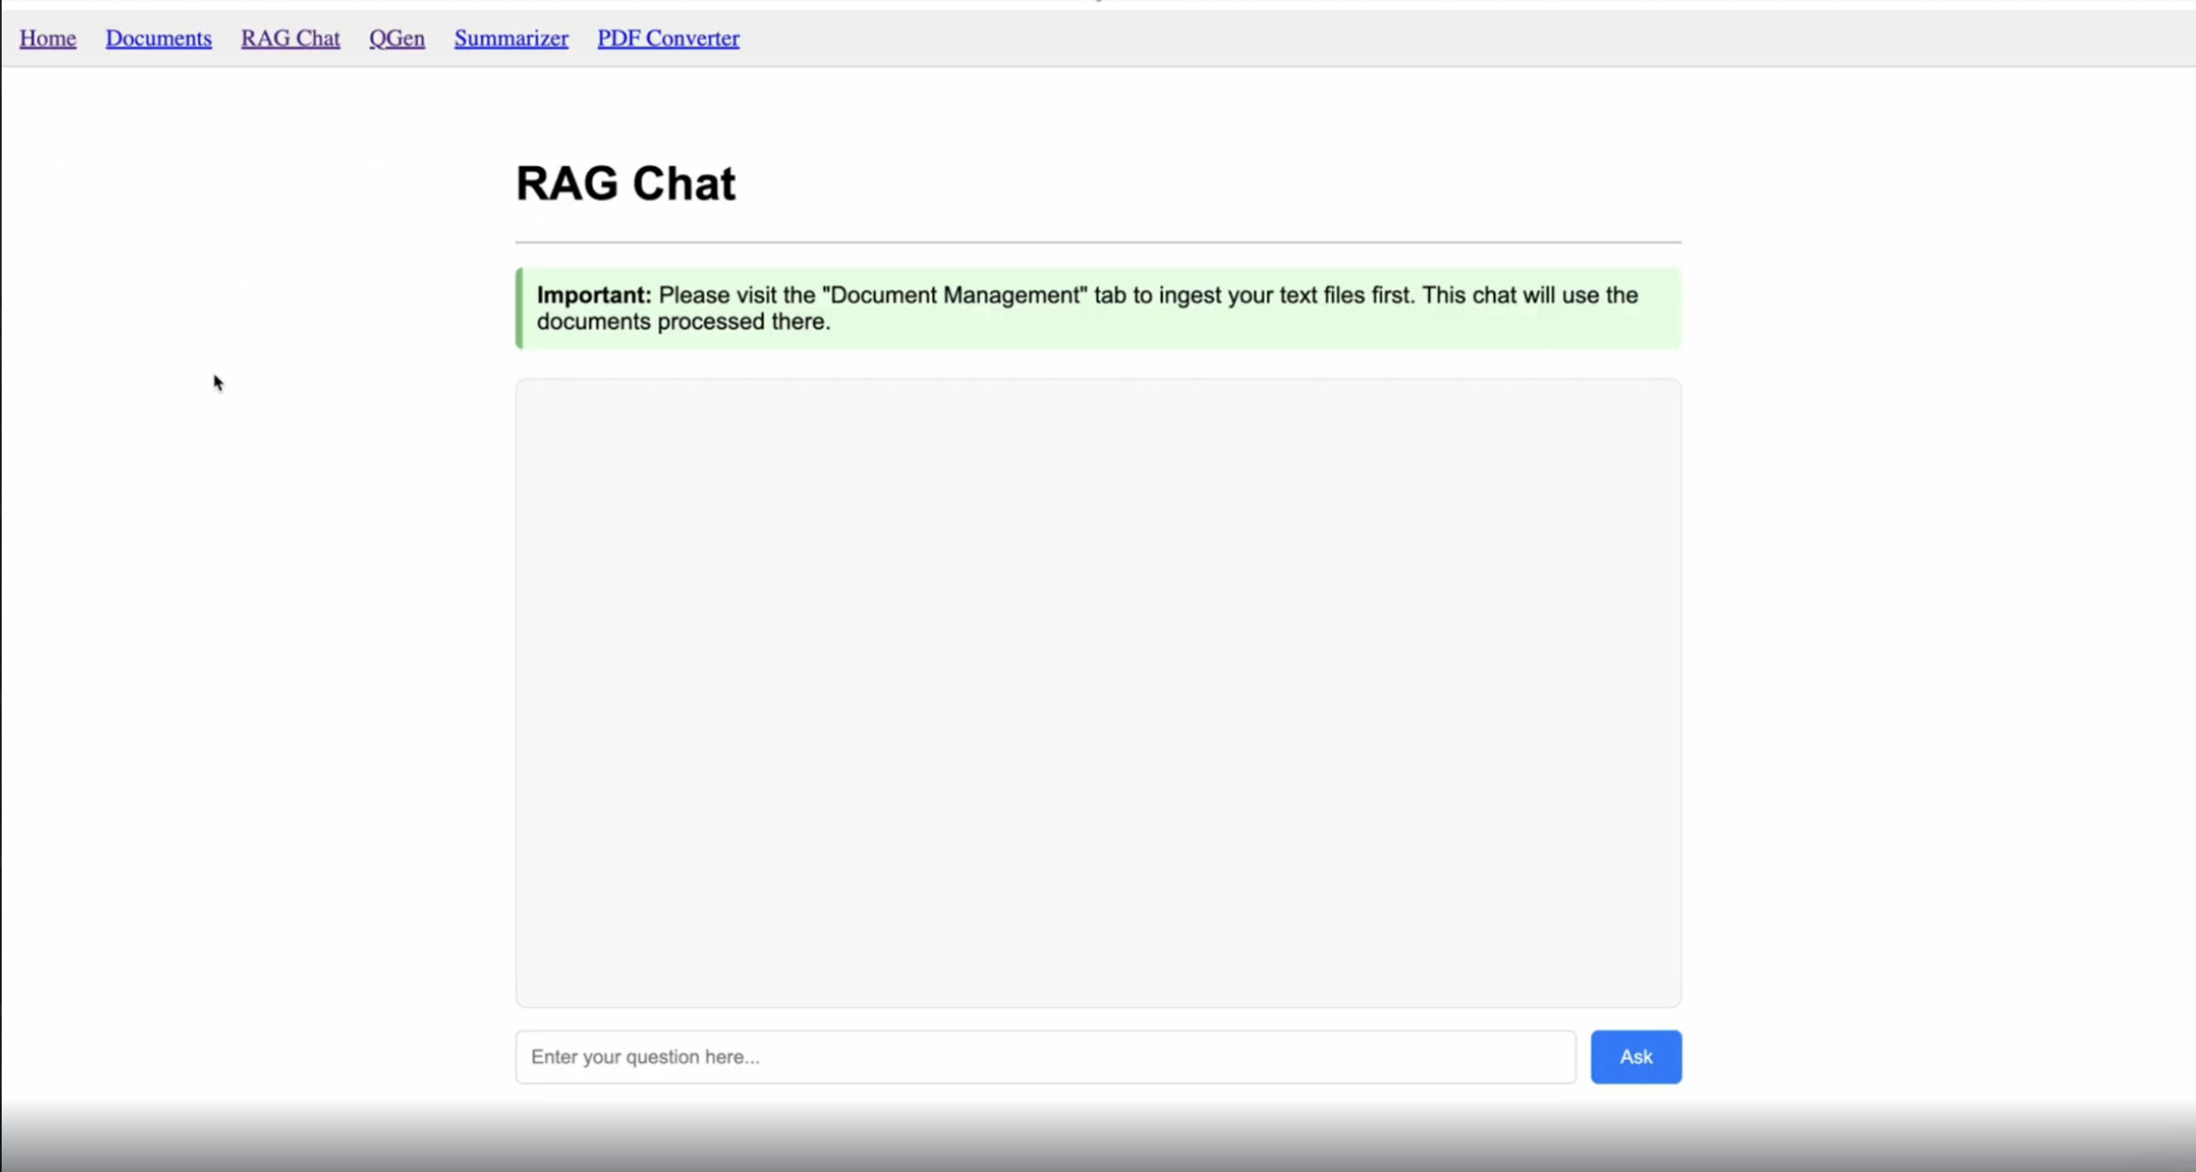The height and width of the screenshot is (1172, 2196).
Task: Click the blank white margin left of the chat
Action: click(x=257, y=686)
